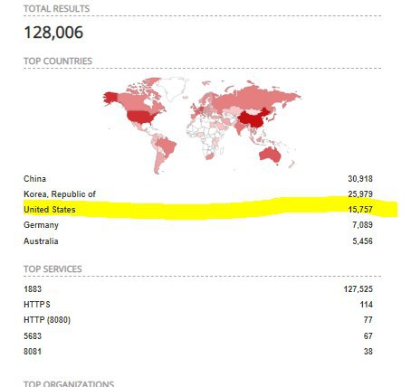Click the HTTPS count 114
Screen dimensions: 411x387
point(367,305)
